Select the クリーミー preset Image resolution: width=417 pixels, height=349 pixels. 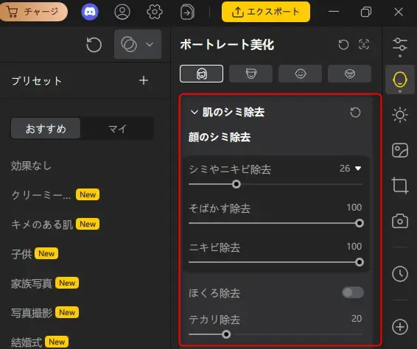(41, 195)
